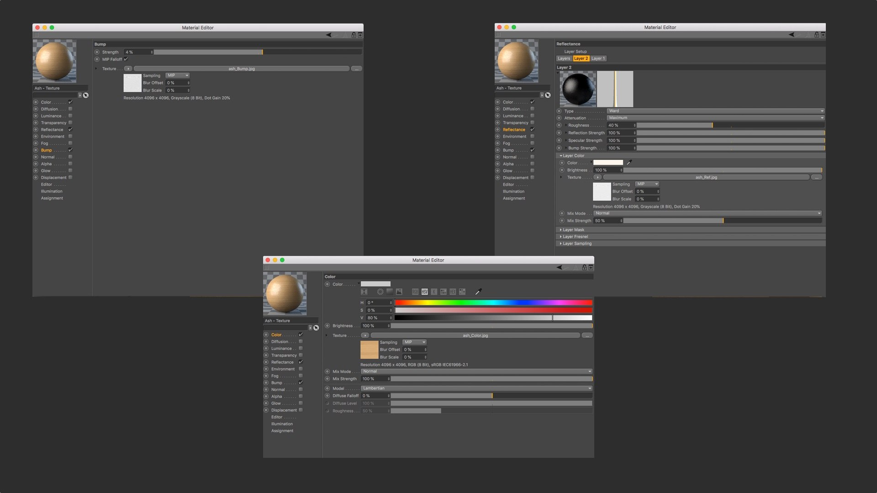Switch color picker to RGB mode icon
This screenshot has width=877, height=493.
point(415,292)
